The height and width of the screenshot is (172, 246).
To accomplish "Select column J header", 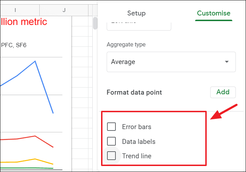I will coord(64,10).
